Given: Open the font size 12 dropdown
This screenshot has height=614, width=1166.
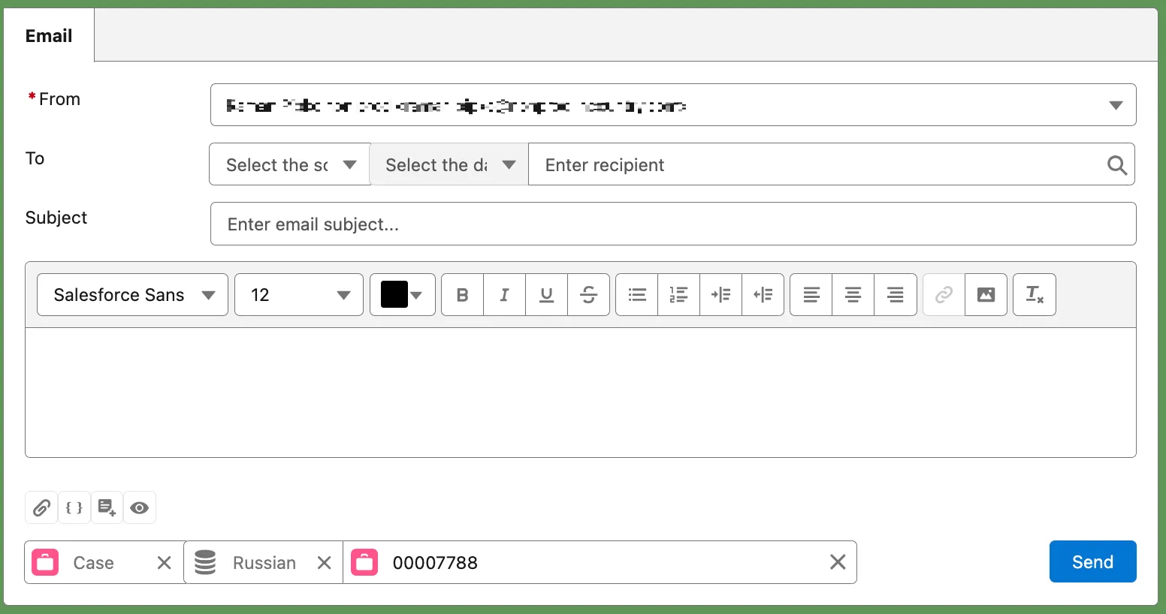Looking at the screenshot, I should coord(299,295).
